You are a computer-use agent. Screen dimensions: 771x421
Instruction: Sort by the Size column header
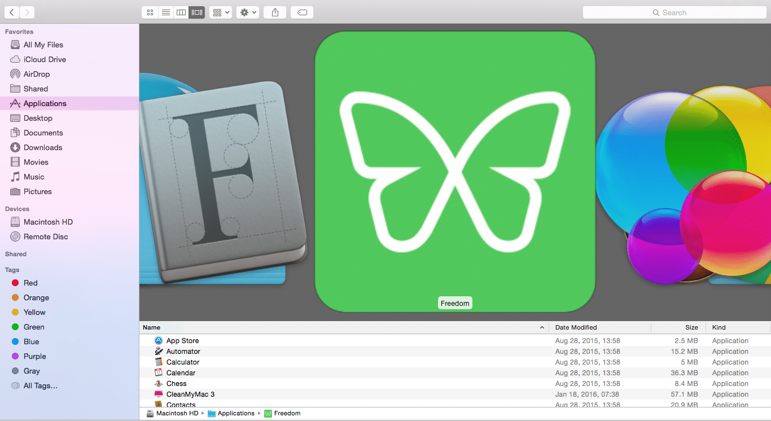[x=678, y=327]
